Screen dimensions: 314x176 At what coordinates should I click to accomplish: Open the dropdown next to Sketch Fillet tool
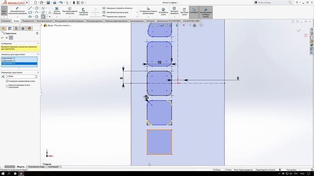click(46, 17)
